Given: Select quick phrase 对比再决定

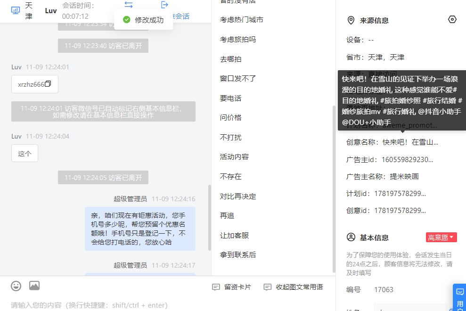Looking at the screenshot, I should 238,196.
